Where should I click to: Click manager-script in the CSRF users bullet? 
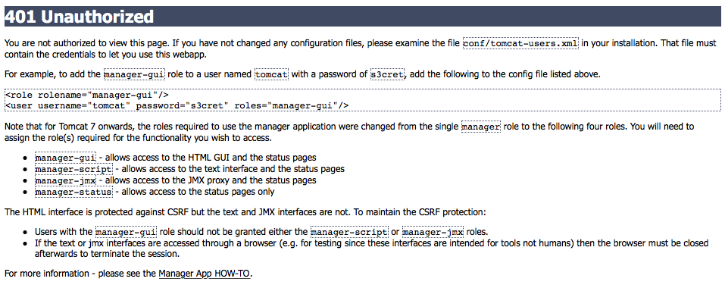pyautogui.click(x=349, y=232)
